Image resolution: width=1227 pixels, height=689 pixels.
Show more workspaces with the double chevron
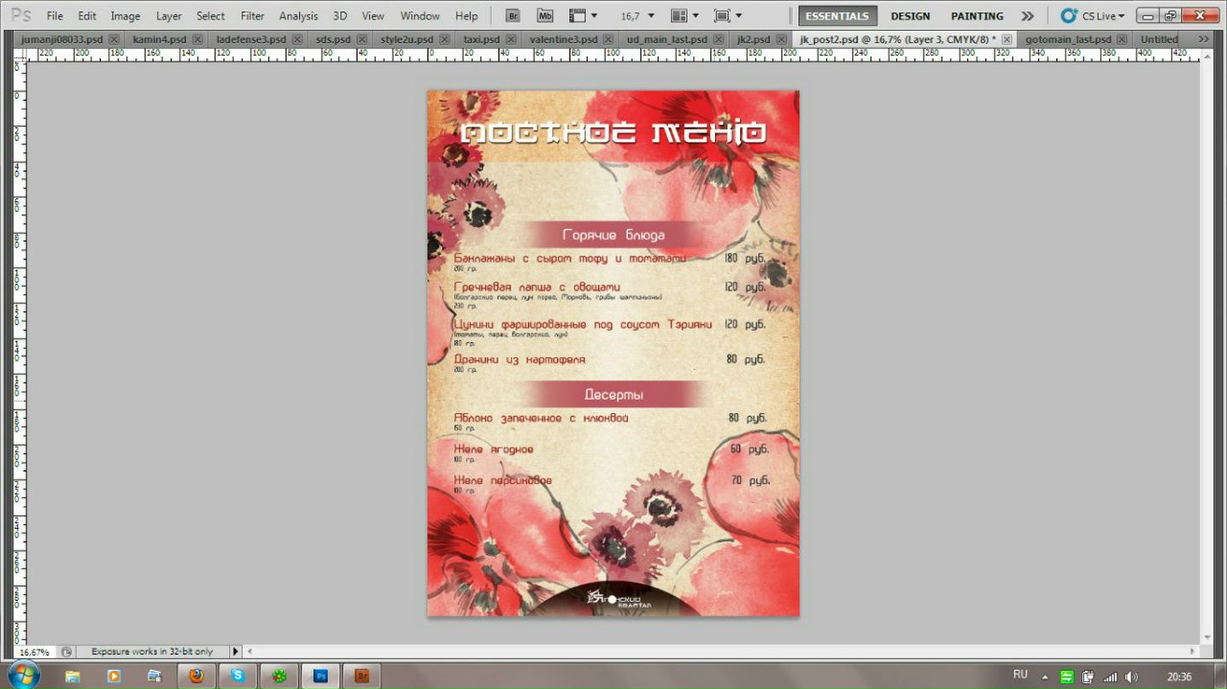[x=1027, y=15]
